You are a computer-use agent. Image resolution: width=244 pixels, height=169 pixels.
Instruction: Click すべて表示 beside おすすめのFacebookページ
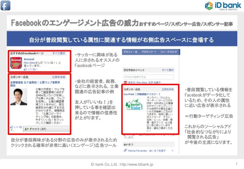[59, 53]
